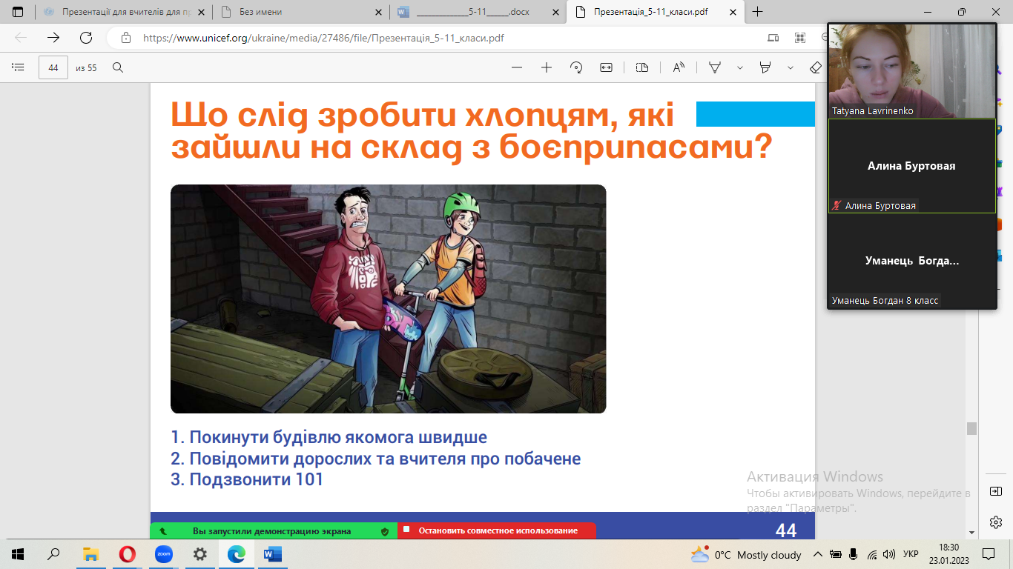
Task: Open the Windows notification center
Action: pos(989,554)
